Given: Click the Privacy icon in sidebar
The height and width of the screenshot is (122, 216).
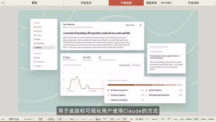Looking at the screenshot, I should point(35,35).
